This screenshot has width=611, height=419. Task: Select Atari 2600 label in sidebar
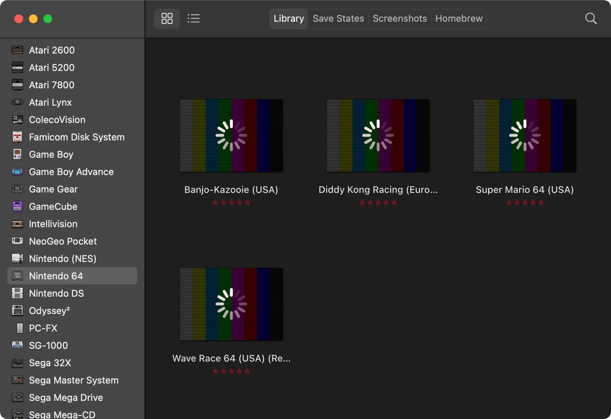pos(52,50)
